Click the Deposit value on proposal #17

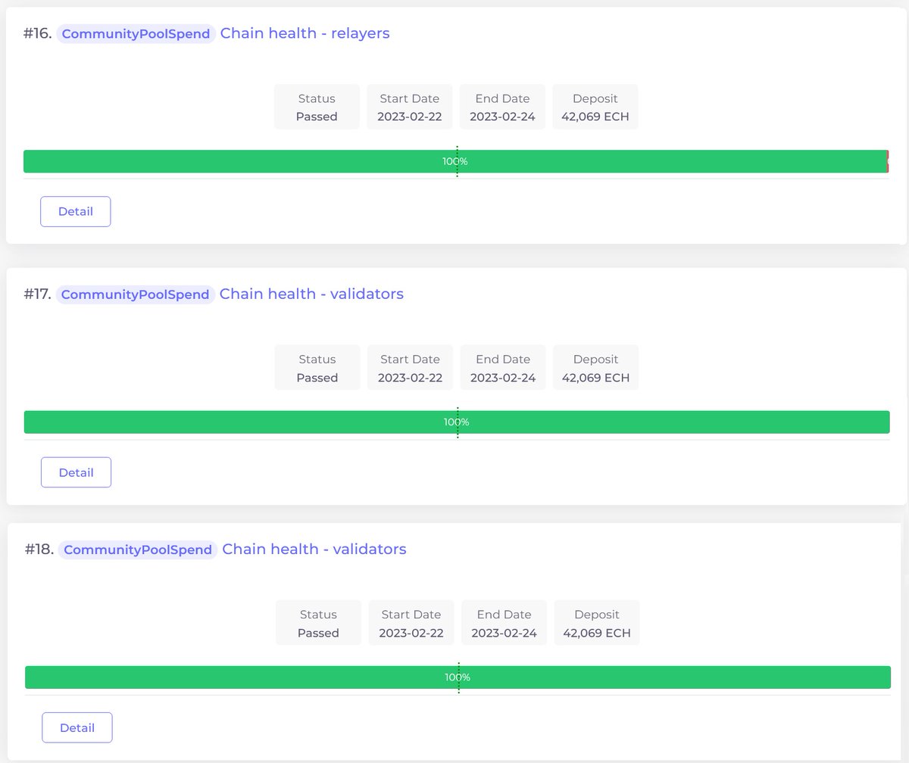coord(595,376)
